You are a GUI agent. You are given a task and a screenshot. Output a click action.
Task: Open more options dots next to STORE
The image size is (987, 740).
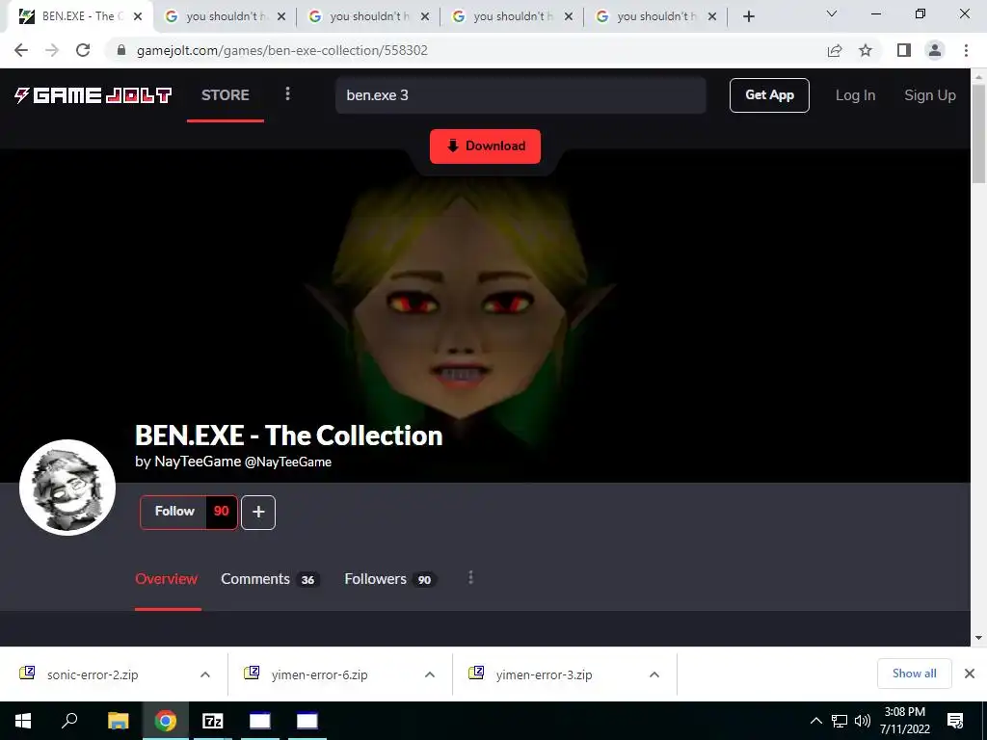(x=287, y=93)
